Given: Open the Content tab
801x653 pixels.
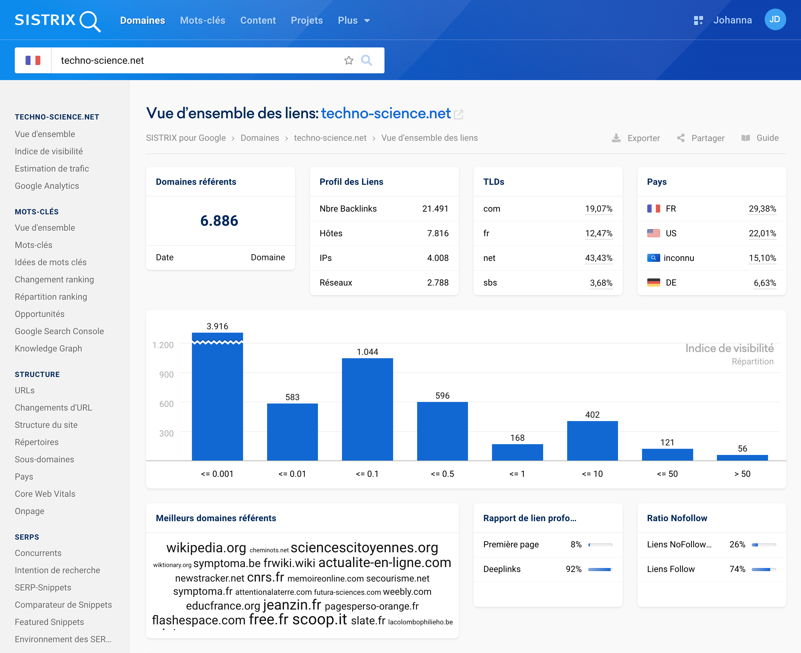Looking at the screenshot, I should 258,20.
